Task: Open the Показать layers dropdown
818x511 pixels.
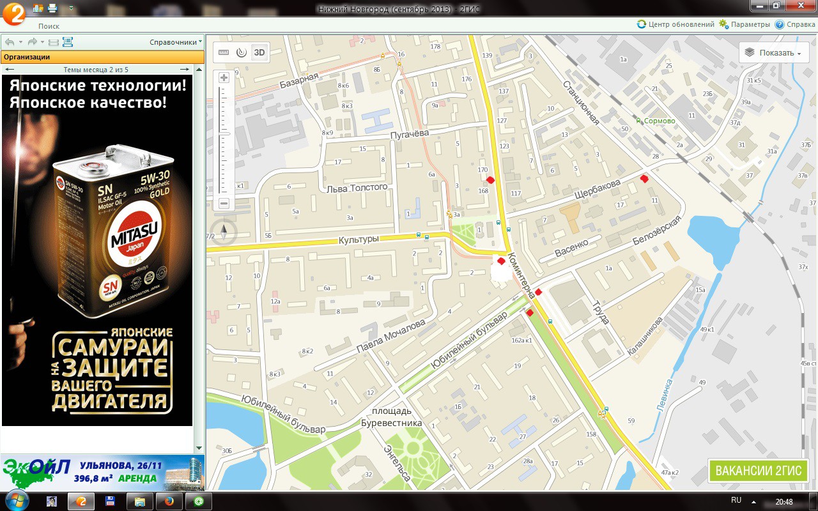Action: click(x=774, y=52)
